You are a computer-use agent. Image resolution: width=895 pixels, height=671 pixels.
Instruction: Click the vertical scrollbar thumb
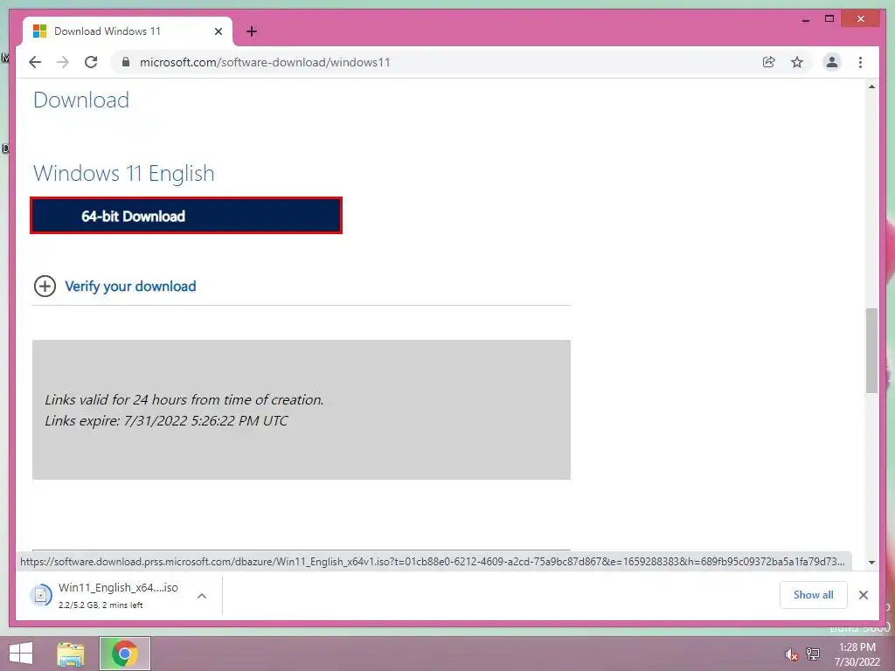click(871, 350)
